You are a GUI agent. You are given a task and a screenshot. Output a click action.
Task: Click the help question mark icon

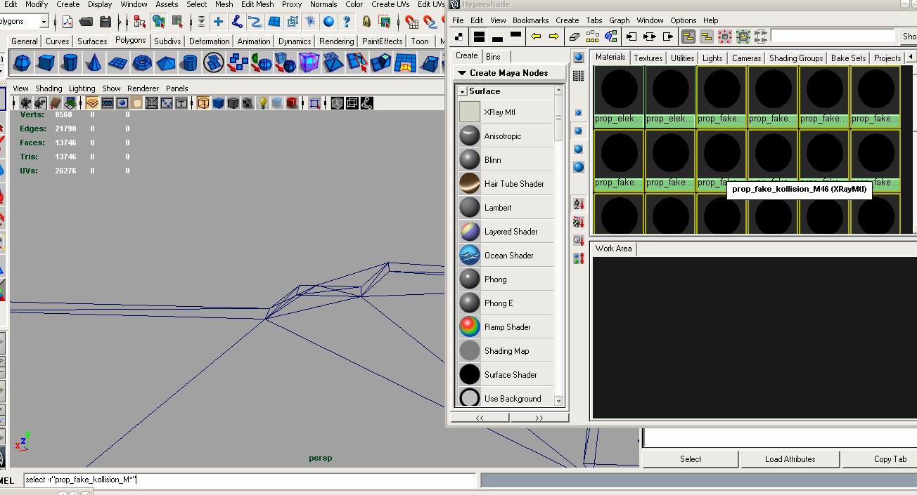[347, 22]
